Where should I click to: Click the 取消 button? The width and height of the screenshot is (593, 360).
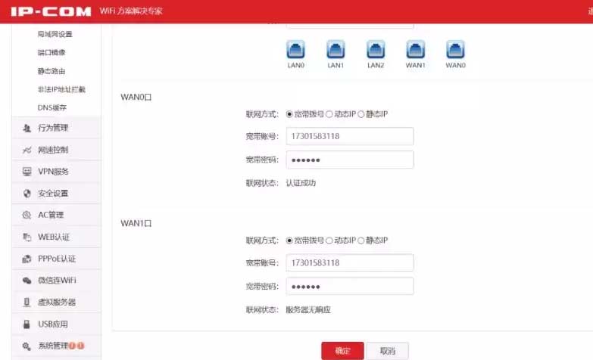[388, 351]
